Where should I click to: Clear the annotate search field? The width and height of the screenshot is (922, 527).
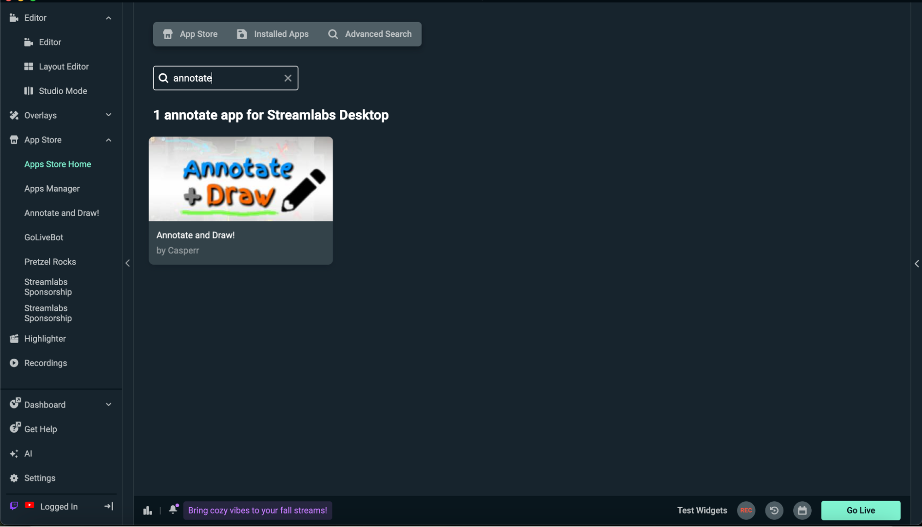click(288, 78)
